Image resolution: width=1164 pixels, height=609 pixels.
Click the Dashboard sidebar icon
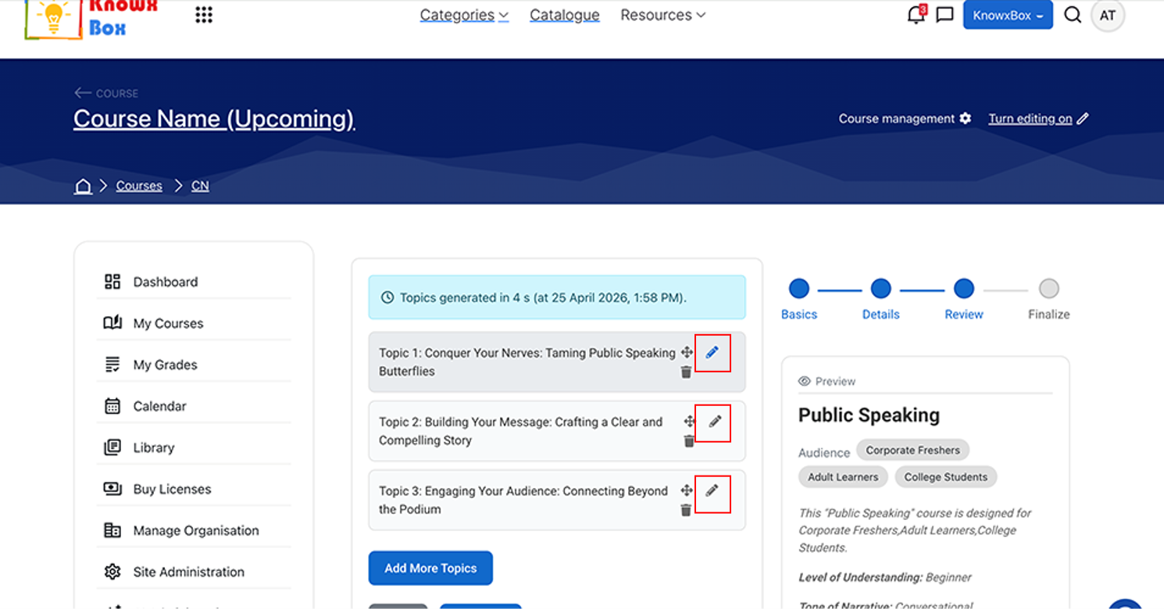112,282
